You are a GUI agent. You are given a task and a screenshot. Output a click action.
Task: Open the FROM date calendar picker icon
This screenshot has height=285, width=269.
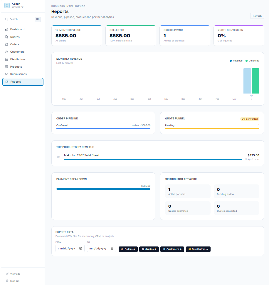(x=80, y=249)
